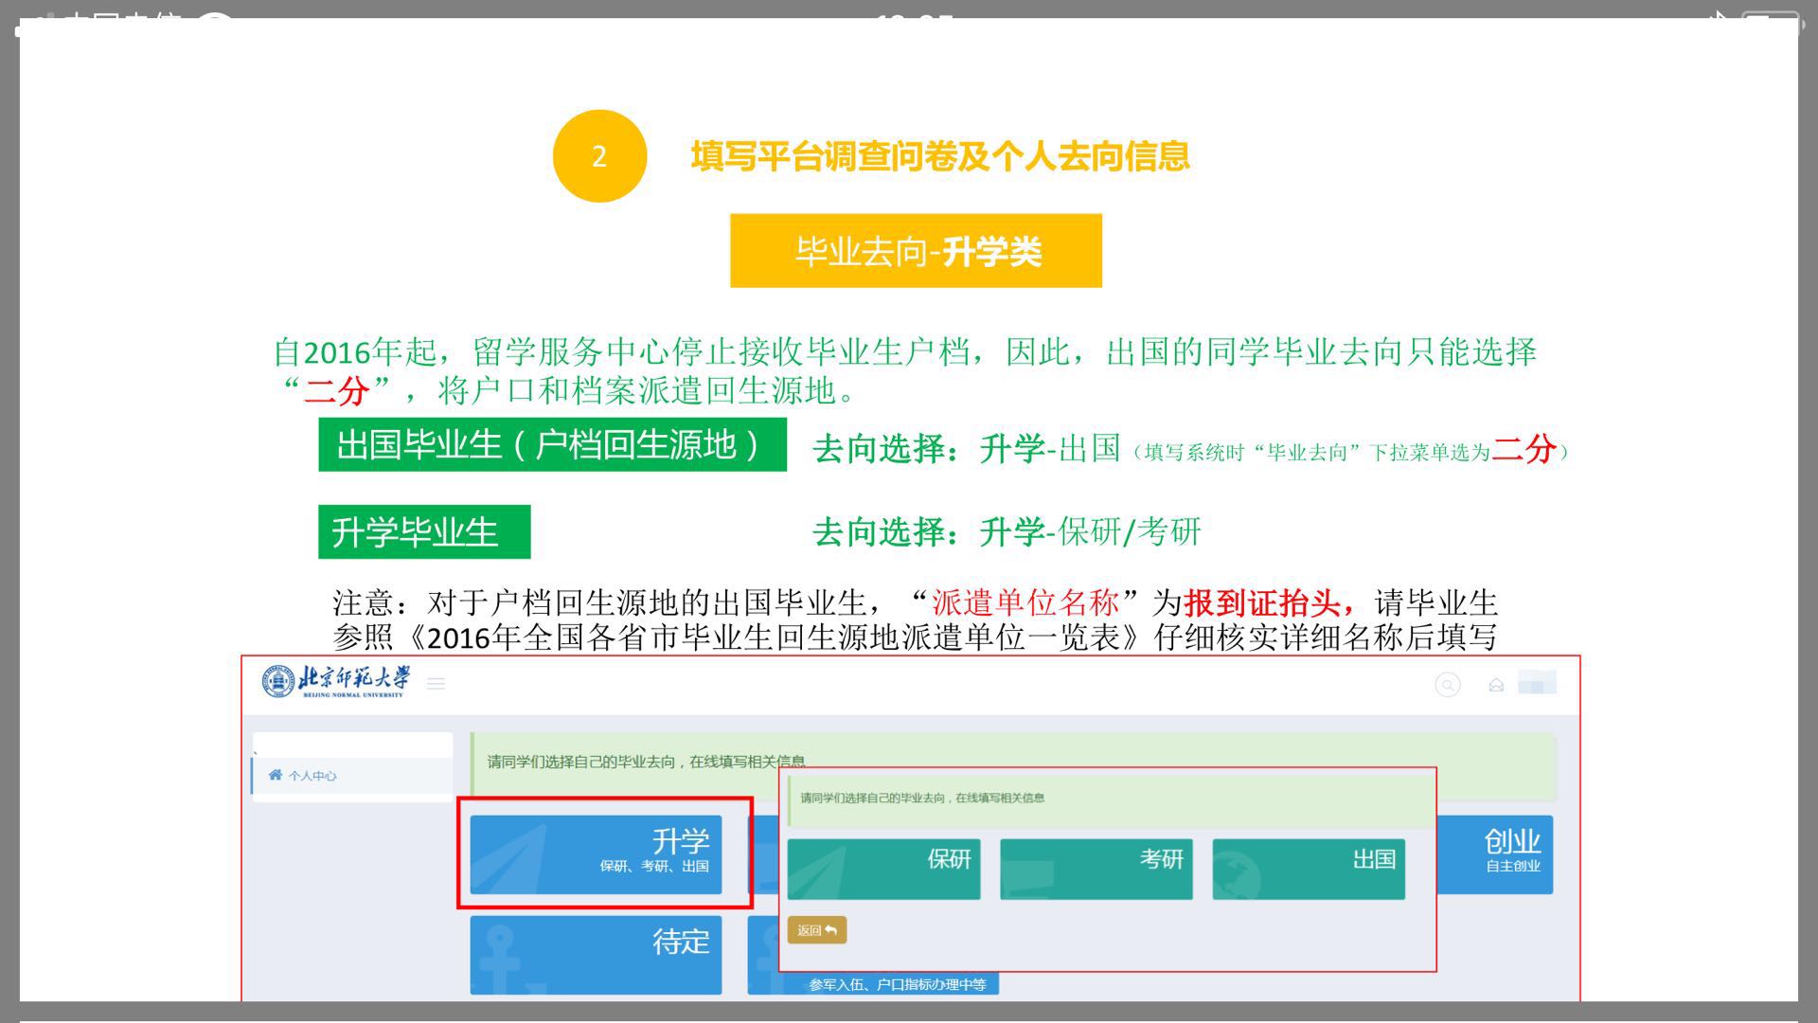The height and width of the screenshot is (1023, 1818).
Task: Choose the 出国 option
Action: tap(1309, 867)
